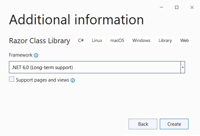Image resolution: width=200 pixels, height=136 pixels.
Task: Expand the Framework dropdown arrow
Action: 183,67
